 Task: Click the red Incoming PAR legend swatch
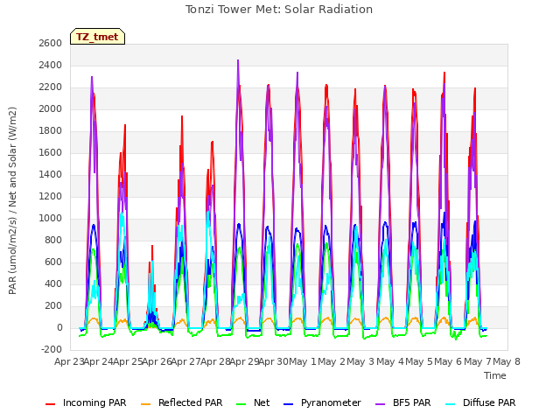51,404
